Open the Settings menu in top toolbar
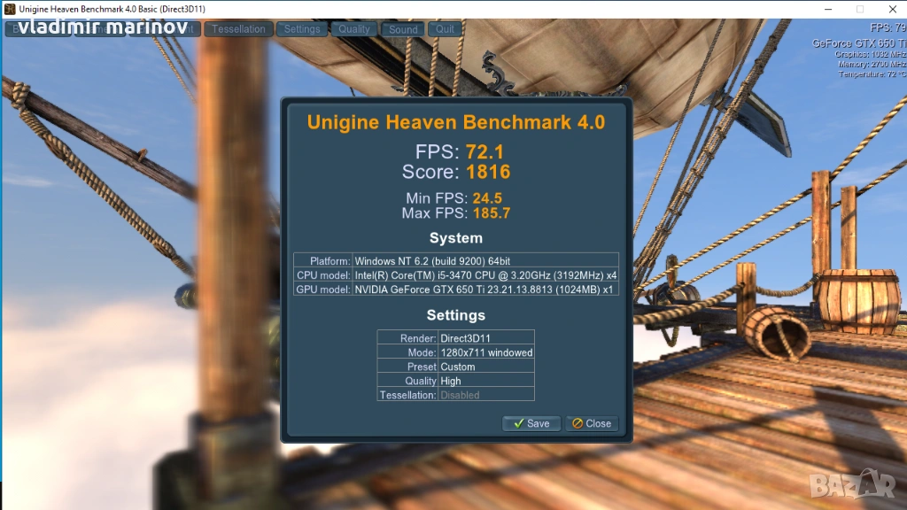The image size is (907, 510). click(302, 29)
